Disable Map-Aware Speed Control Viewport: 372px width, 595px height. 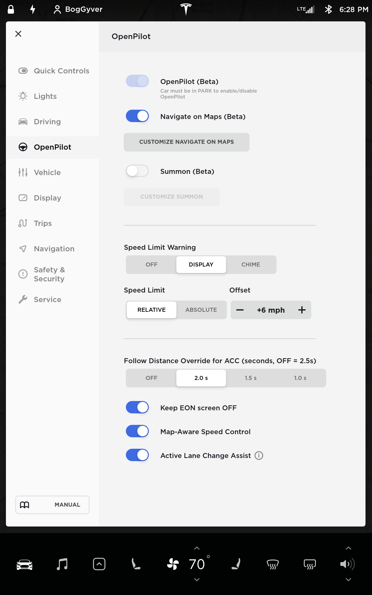tap(137, 431)
